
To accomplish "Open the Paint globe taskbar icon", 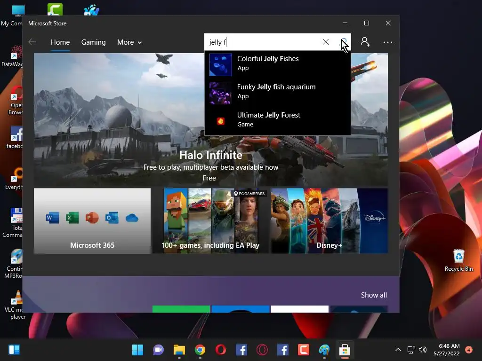I will [324, 350].
